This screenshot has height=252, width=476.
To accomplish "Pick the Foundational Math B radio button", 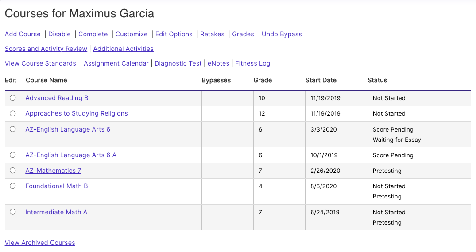I will (12, 186).
